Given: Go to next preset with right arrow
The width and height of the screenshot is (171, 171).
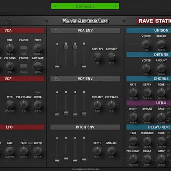Looking at the screenshot, I should pos(115,6).
